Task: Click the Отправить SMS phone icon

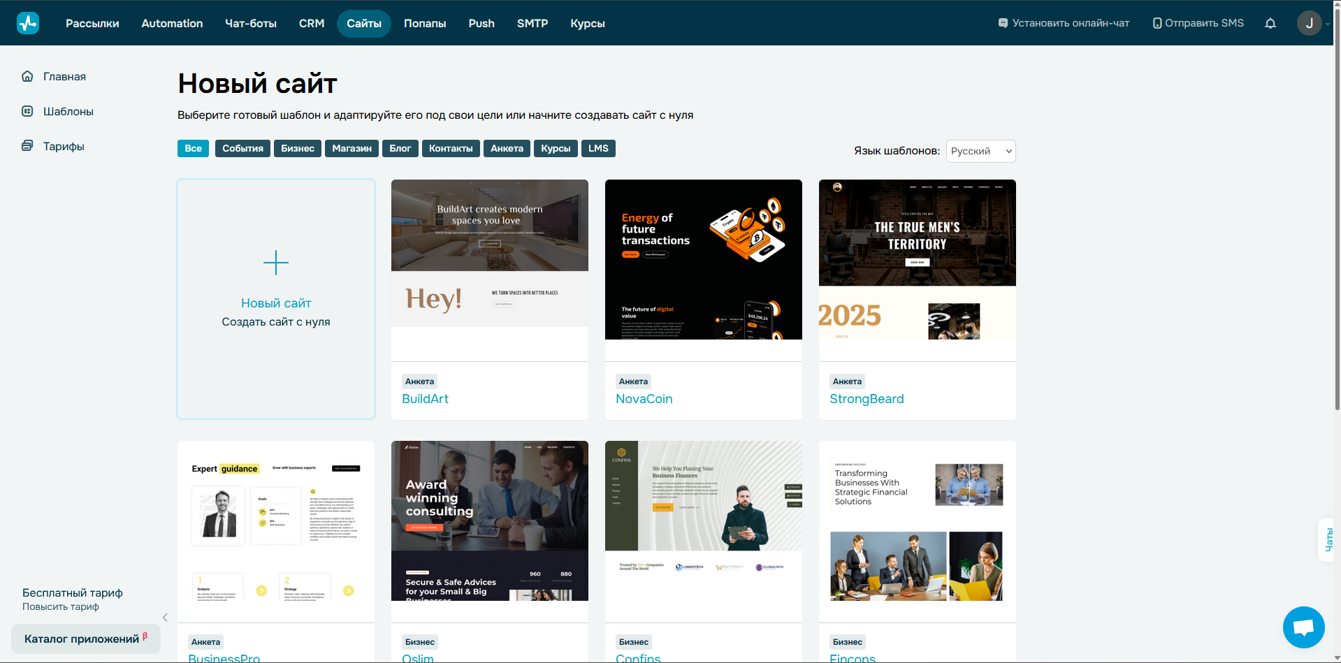Action: [x=1157, y=22]
